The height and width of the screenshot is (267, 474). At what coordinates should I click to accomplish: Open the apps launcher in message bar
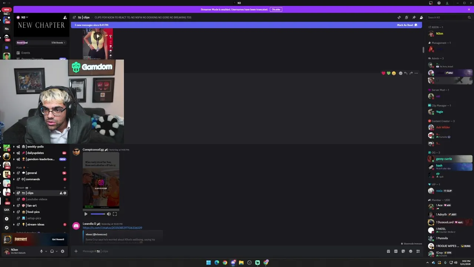(418, 251)
